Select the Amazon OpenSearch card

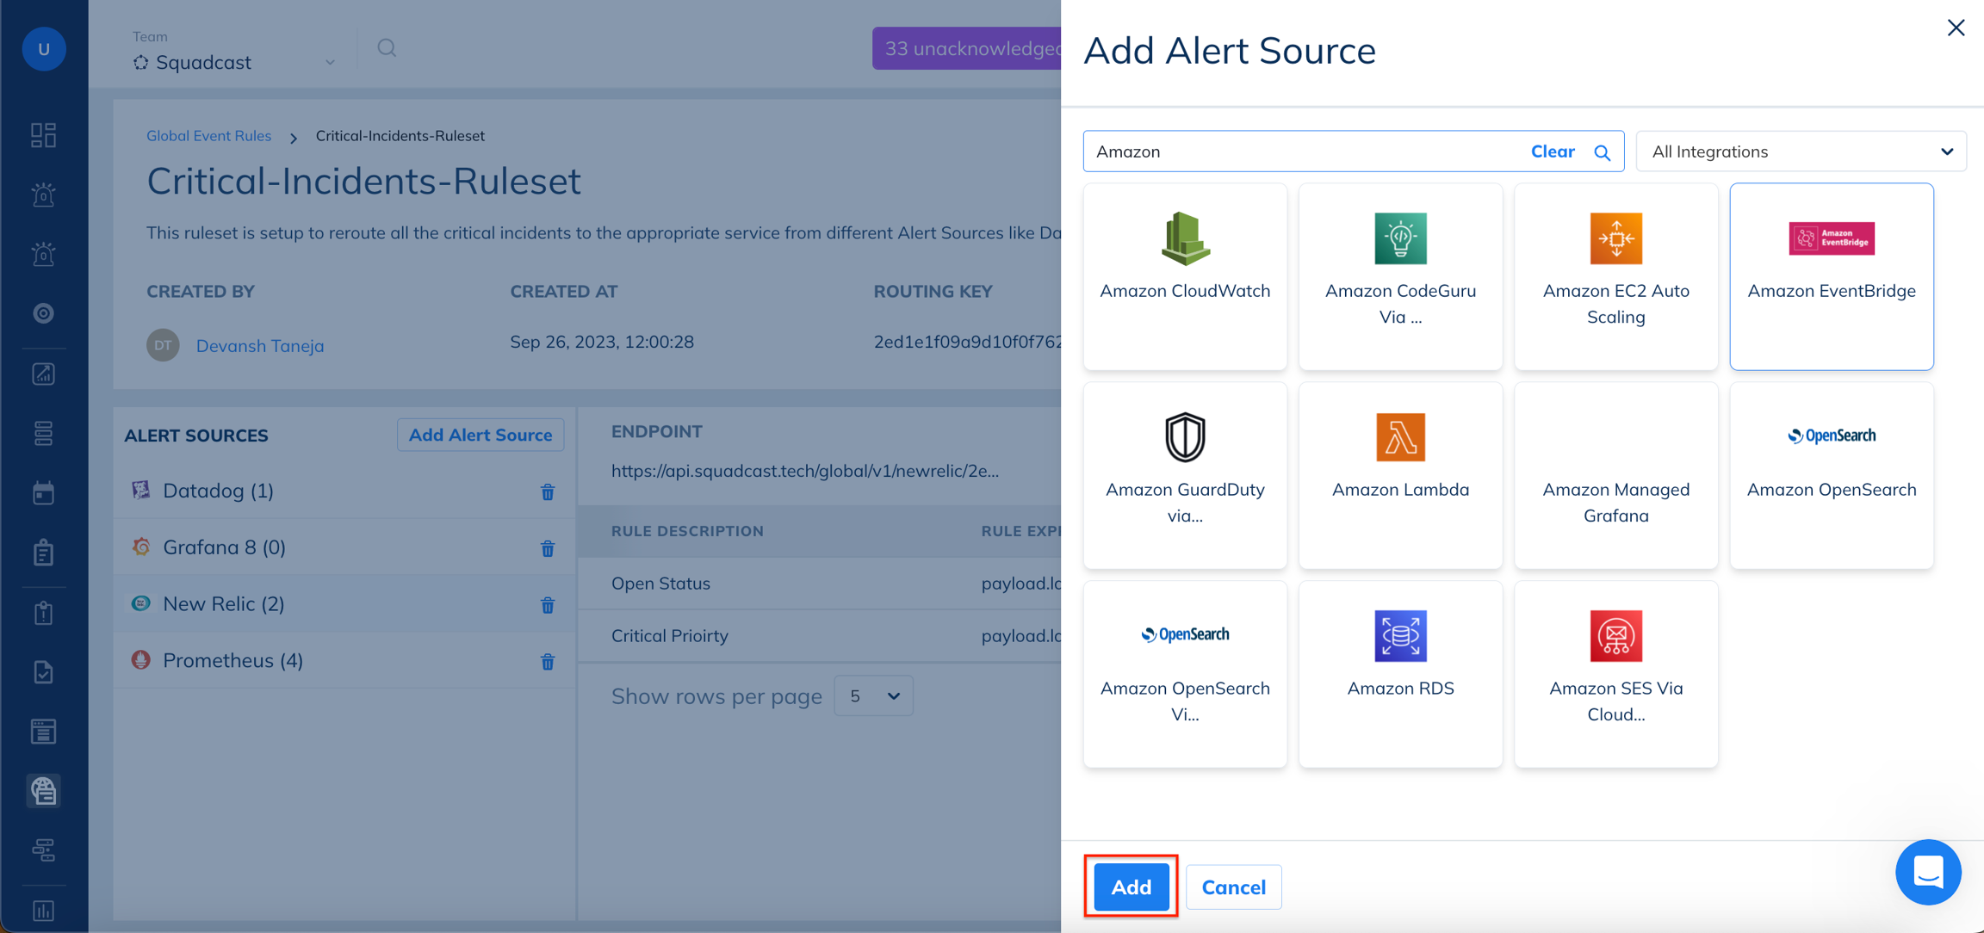[1832, 475]
